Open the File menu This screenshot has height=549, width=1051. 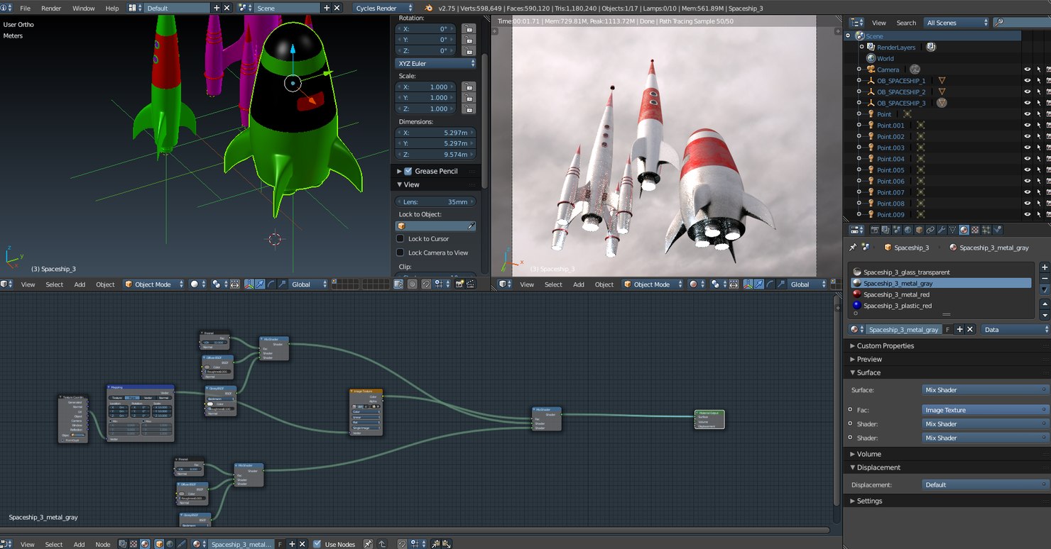click(x=25, y=8)
